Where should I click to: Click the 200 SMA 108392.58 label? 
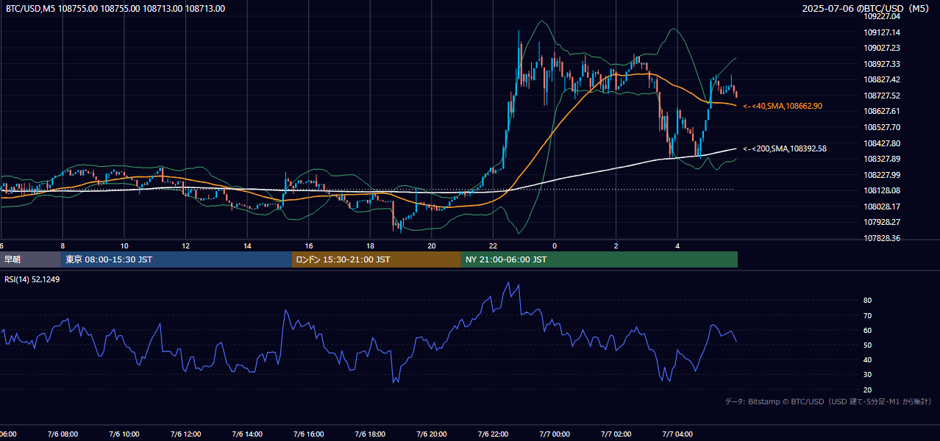[x=785, y=149]
